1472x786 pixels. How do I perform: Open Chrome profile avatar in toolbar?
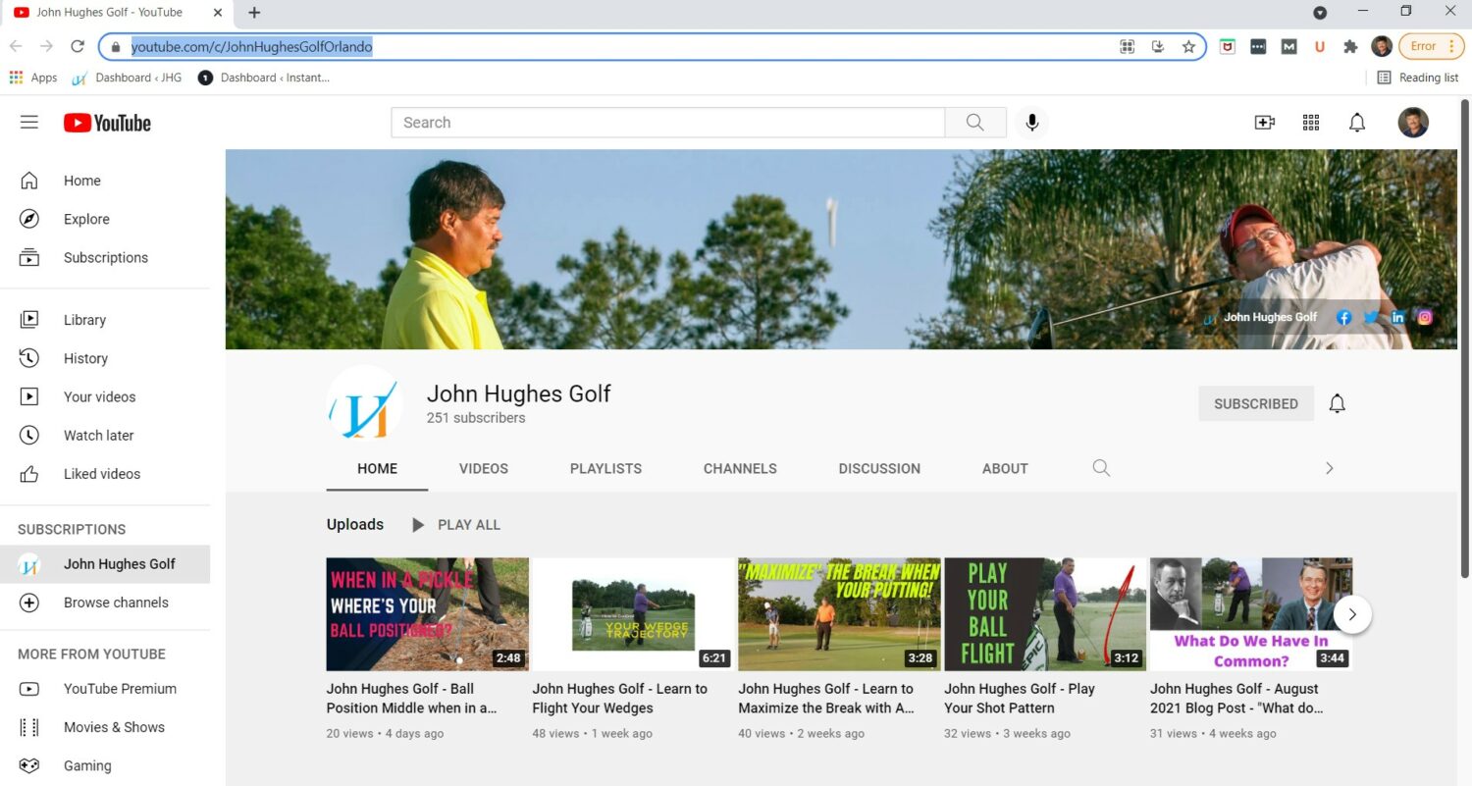pos(1382,46)
